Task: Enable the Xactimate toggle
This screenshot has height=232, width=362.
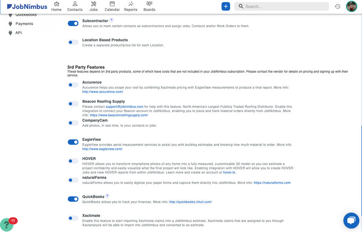Action: (73, 218)
